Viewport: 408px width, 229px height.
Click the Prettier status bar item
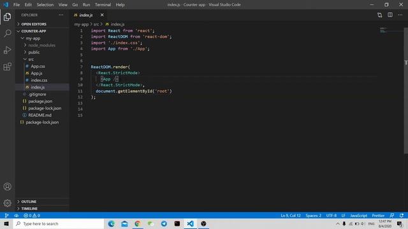(378, 216)
